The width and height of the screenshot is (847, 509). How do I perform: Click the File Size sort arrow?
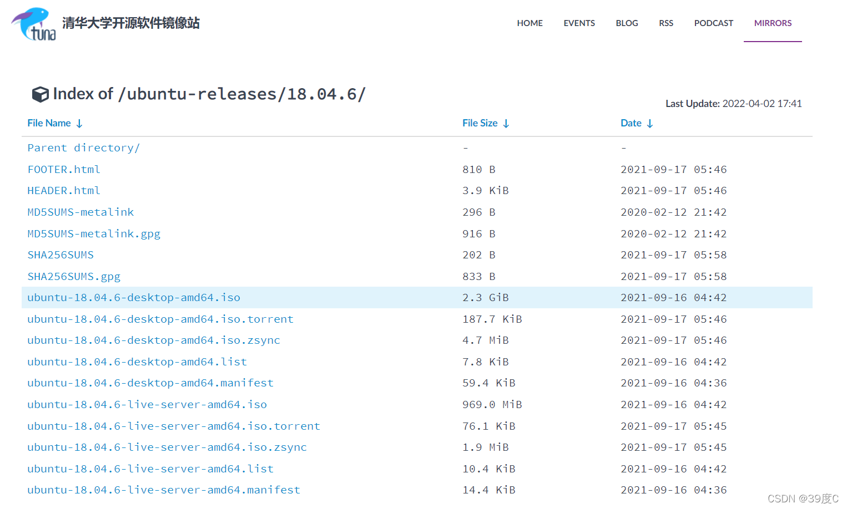coord(506,124)
